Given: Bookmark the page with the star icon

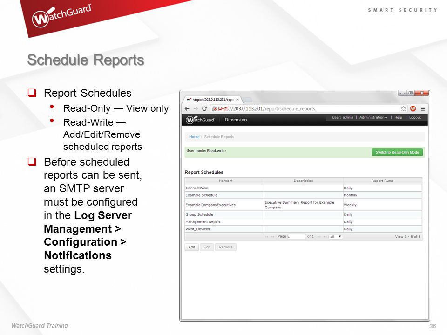Looking at the screenshot, I should pos(403,108).
